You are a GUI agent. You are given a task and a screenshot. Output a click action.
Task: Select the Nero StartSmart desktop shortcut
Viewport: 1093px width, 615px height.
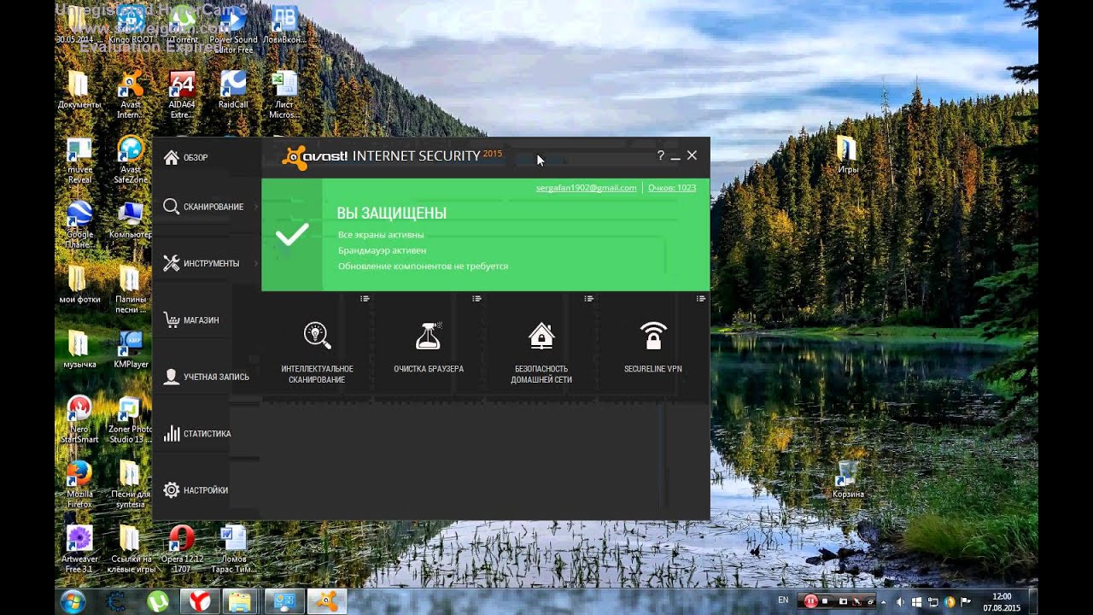(79, 419)
